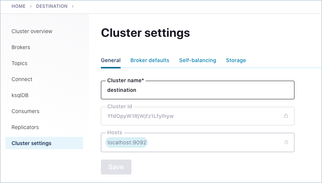Click the lock icon in Cluster id field
This screenshot has width=322, height=183.
(x=286, y=116)
